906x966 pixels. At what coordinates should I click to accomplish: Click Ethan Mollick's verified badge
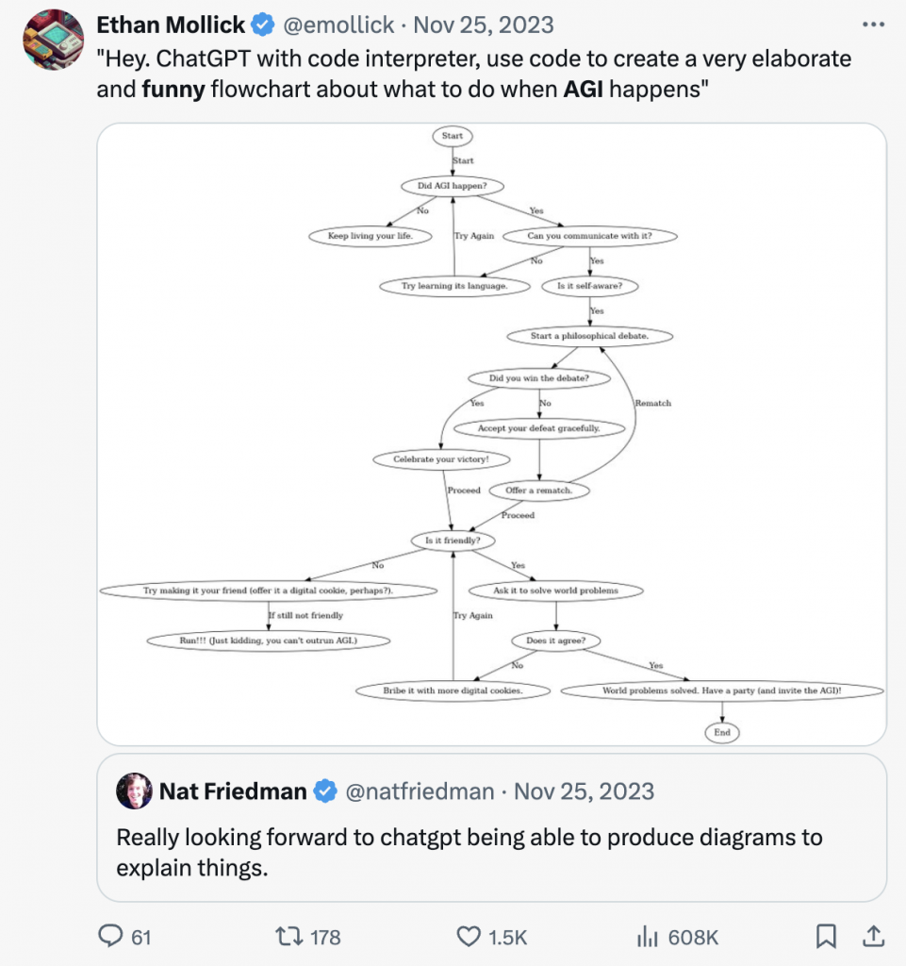tap(263, 25)
